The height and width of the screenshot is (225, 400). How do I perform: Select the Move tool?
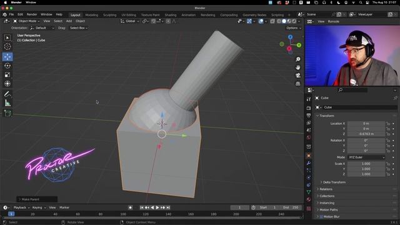pos(7,57)
